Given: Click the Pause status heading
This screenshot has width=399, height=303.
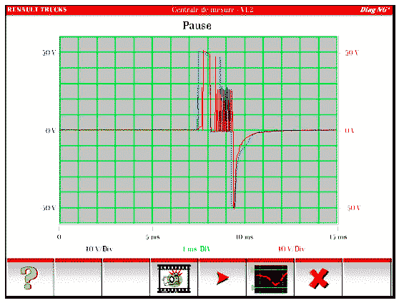Looking at the screenshot, I should [197, 26].
